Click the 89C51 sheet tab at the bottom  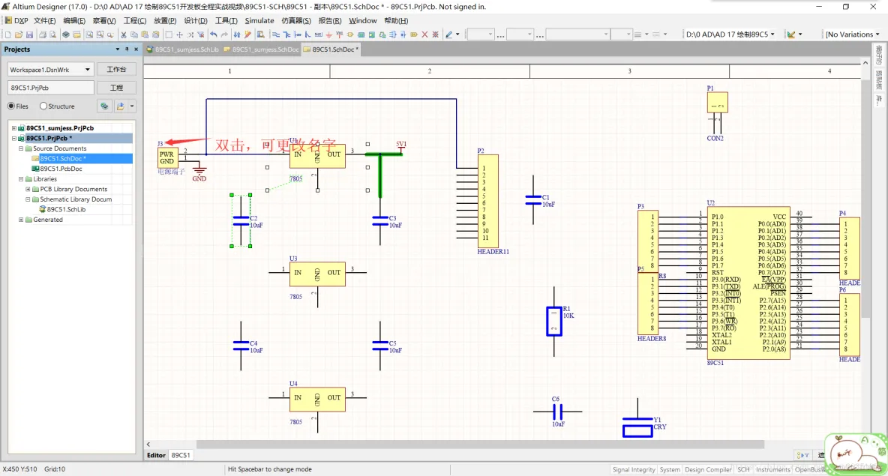181,455
